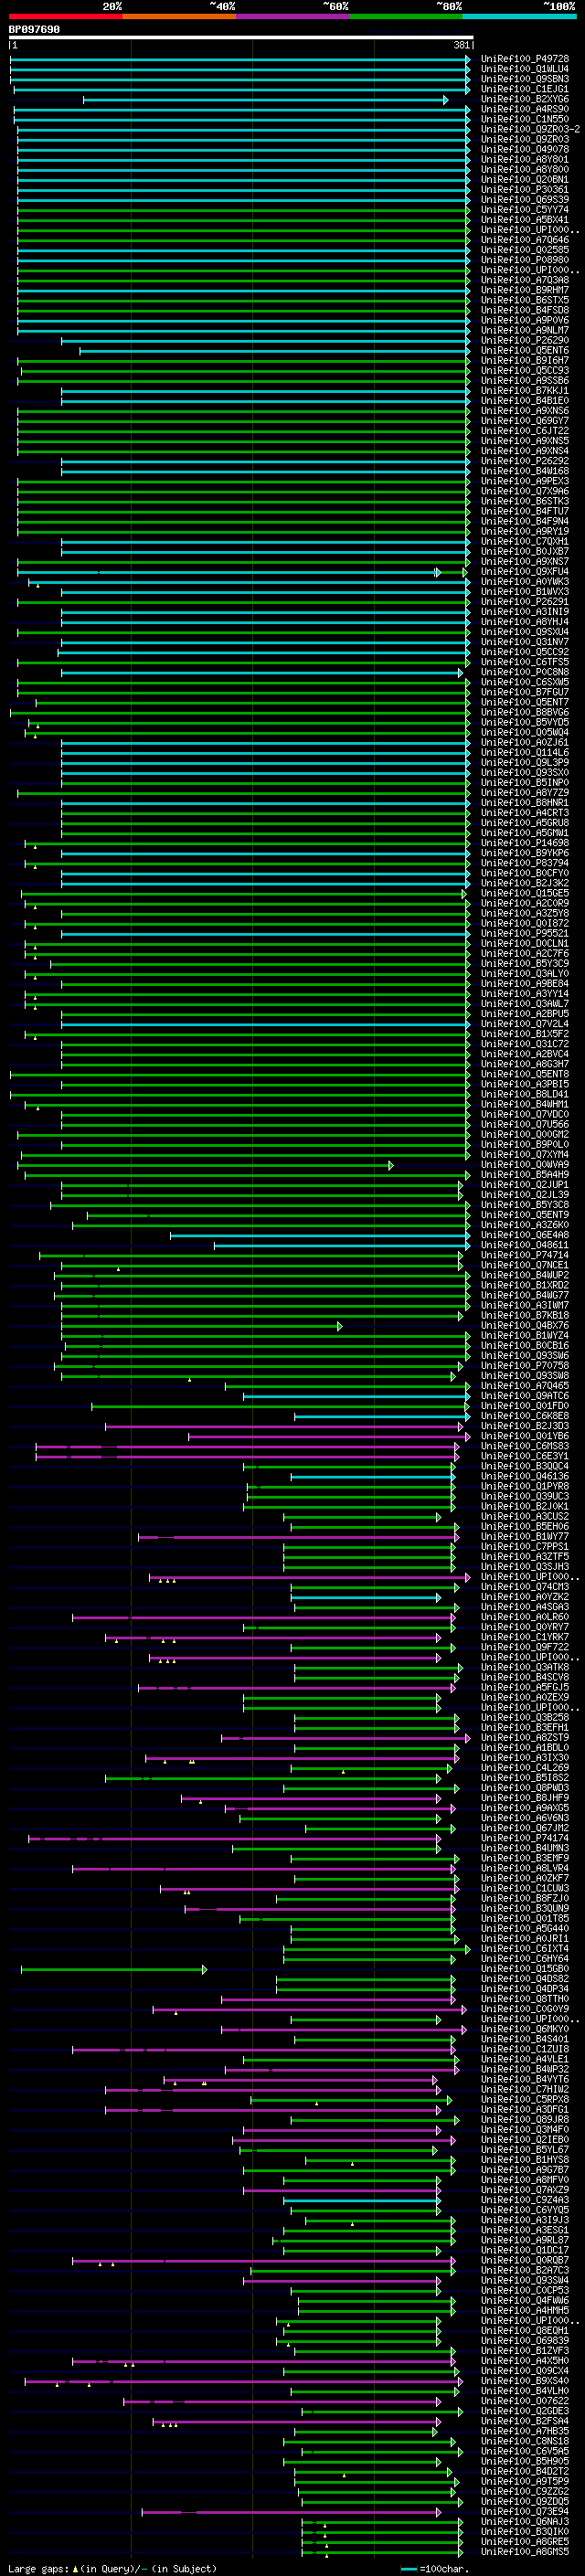The image size is (585, 2576).
Task: Click the short cyan alignment bar for UniRef100_B2XYG6
Action: [266, 99]
